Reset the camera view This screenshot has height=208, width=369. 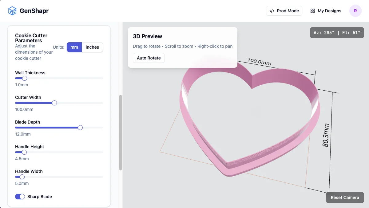(345, 198)
